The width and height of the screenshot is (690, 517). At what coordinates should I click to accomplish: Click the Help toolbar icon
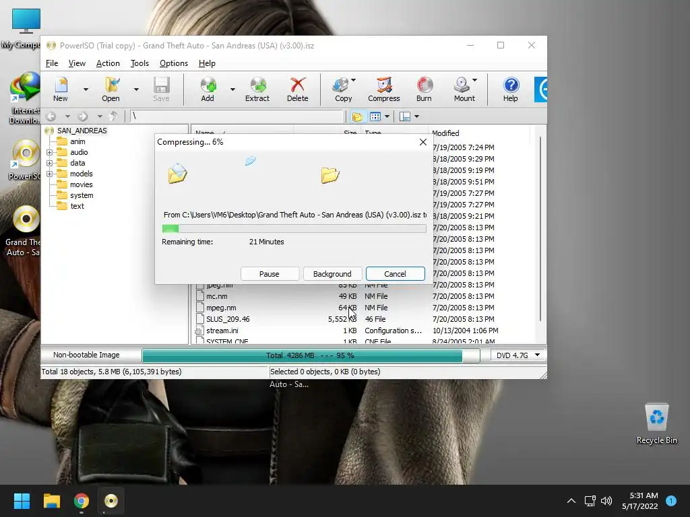pos(511,90)
